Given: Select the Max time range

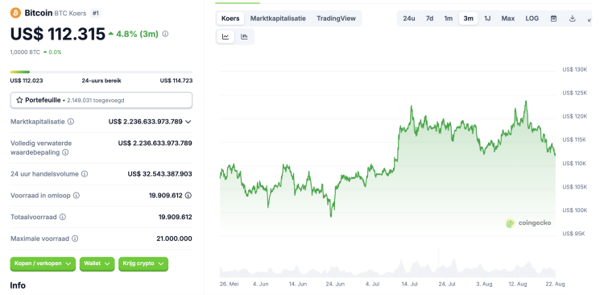Looking at the screenshot, I should pyautogui.click(x=508, y=18).
